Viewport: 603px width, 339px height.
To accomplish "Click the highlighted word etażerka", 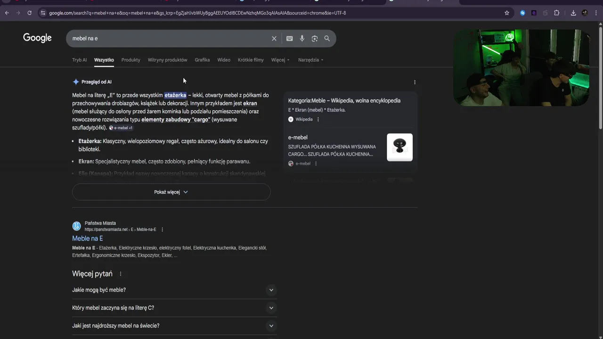I will [175, 95].
